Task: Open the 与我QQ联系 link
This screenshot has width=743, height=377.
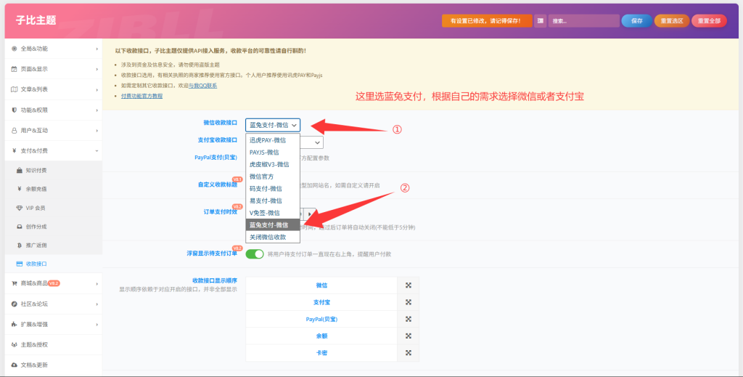Action: (x=203, y=86)
